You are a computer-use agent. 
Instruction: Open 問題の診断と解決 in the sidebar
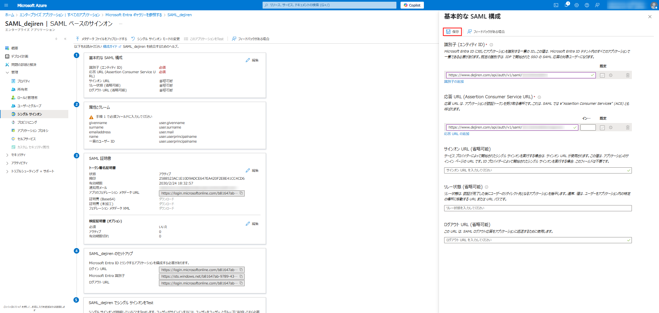pyautogui.click(x=23, y=65)
